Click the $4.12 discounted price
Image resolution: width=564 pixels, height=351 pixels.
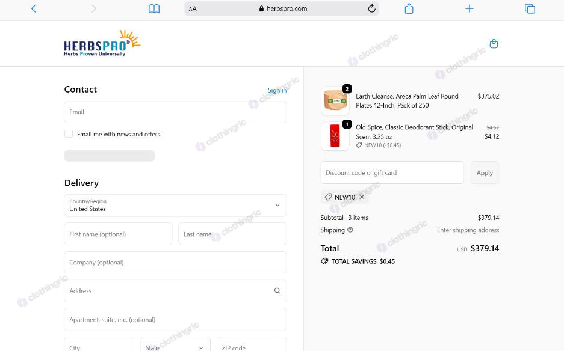[492, 136]
